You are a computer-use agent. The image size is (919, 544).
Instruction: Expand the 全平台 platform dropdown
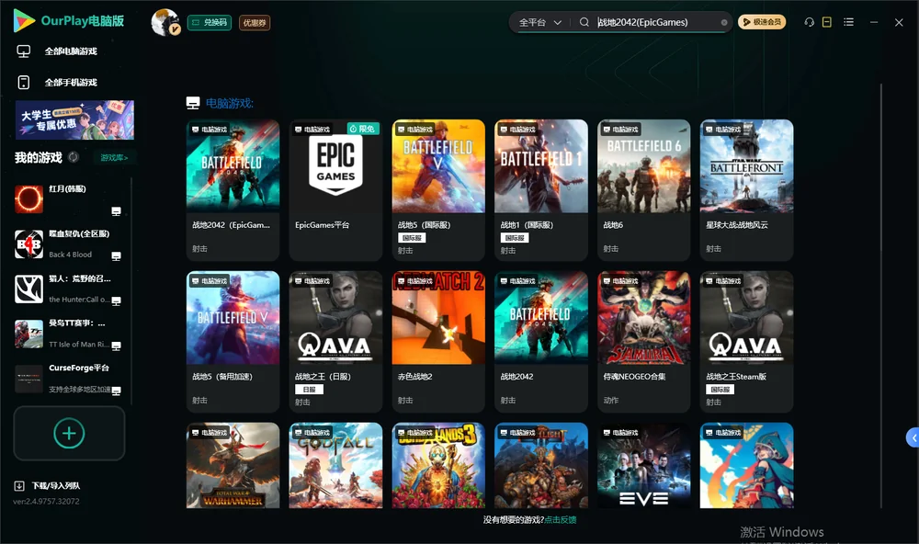click(539, 22)
